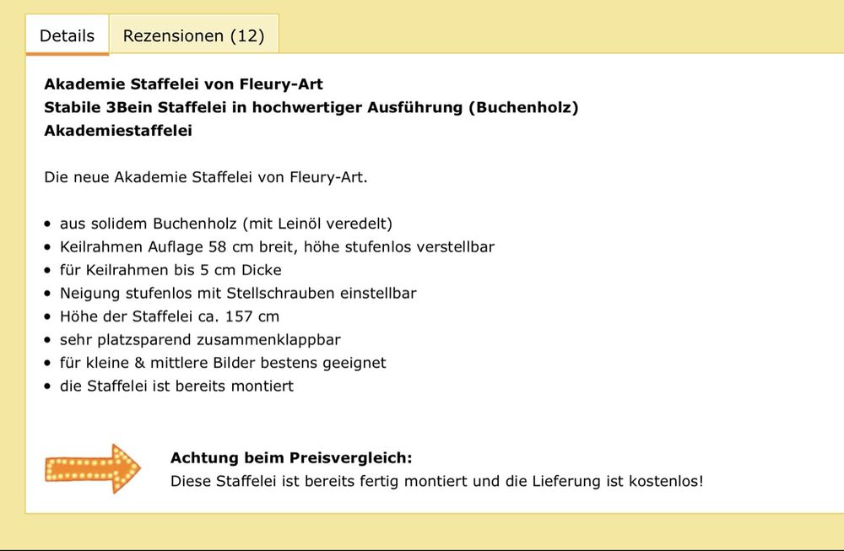Click bullet about solidem Buchenholz
The height and width of the screenshot is (551, 844).
(226, 224)
